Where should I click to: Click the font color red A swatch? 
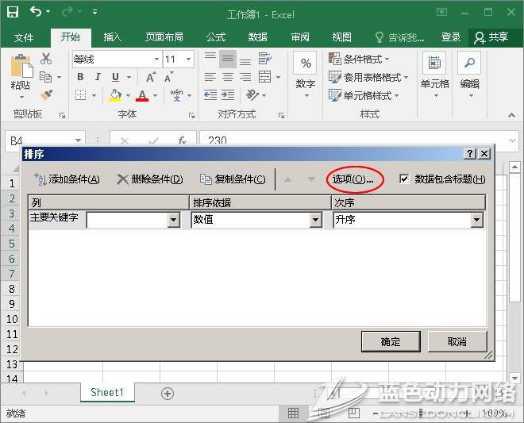pyautogui.click(x=142, y=95)
